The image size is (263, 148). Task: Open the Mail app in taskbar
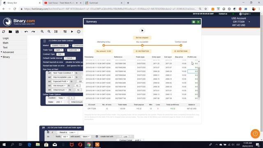pos(55,144)
